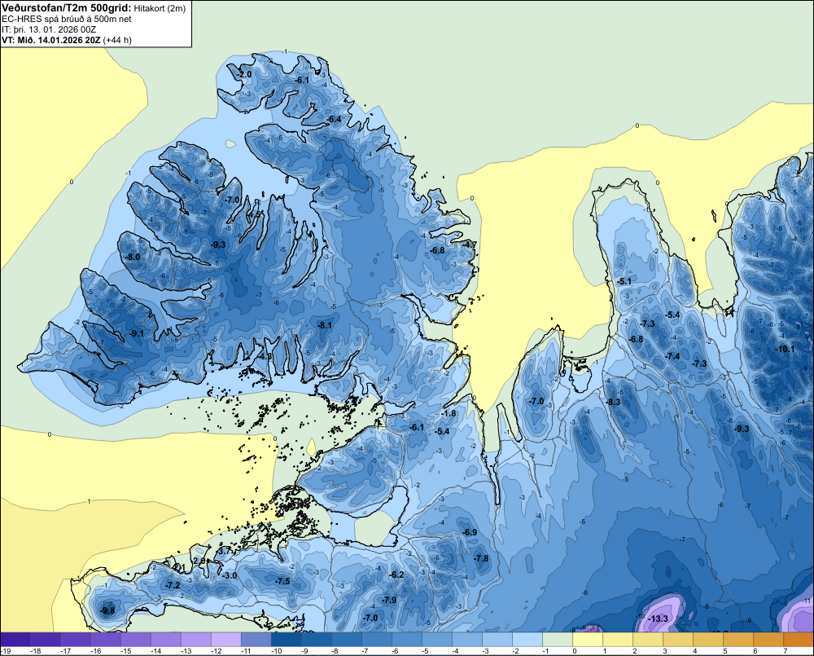Select the pale yellow legend swatch above 0
This screenshot has height=656, width=814.
point(587,640)
